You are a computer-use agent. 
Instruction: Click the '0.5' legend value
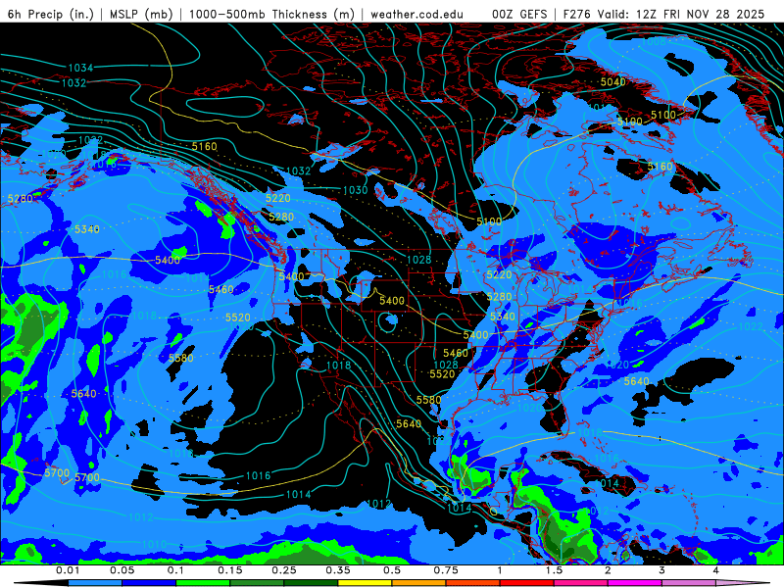(x=392, y=570)
